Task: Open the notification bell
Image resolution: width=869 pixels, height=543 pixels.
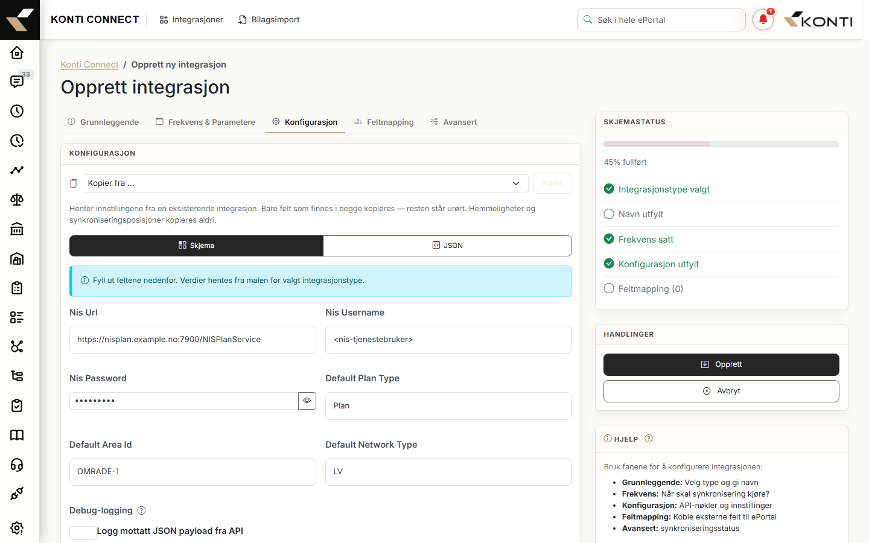Action: pos(763,20)
